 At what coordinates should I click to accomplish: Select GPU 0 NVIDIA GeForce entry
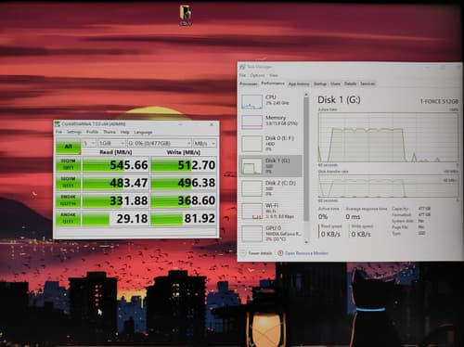(x=271, y=233)
